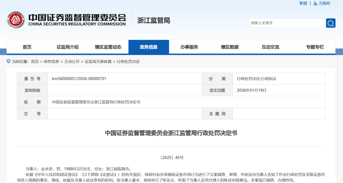
Task: Open the 互动交流 navigation tab
Action: click(270, 47)
